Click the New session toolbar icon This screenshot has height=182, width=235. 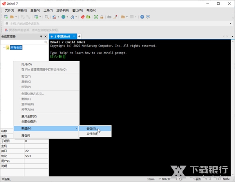pos(6,17)
